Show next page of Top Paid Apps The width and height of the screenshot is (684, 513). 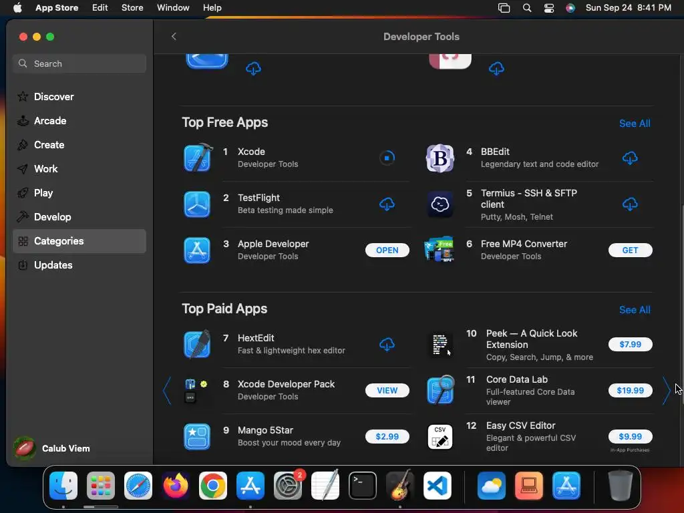pyautogui.click(x=666, y=390)
